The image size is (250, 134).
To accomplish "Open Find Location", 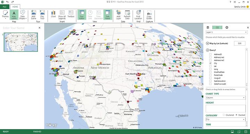I will (138, 15).
